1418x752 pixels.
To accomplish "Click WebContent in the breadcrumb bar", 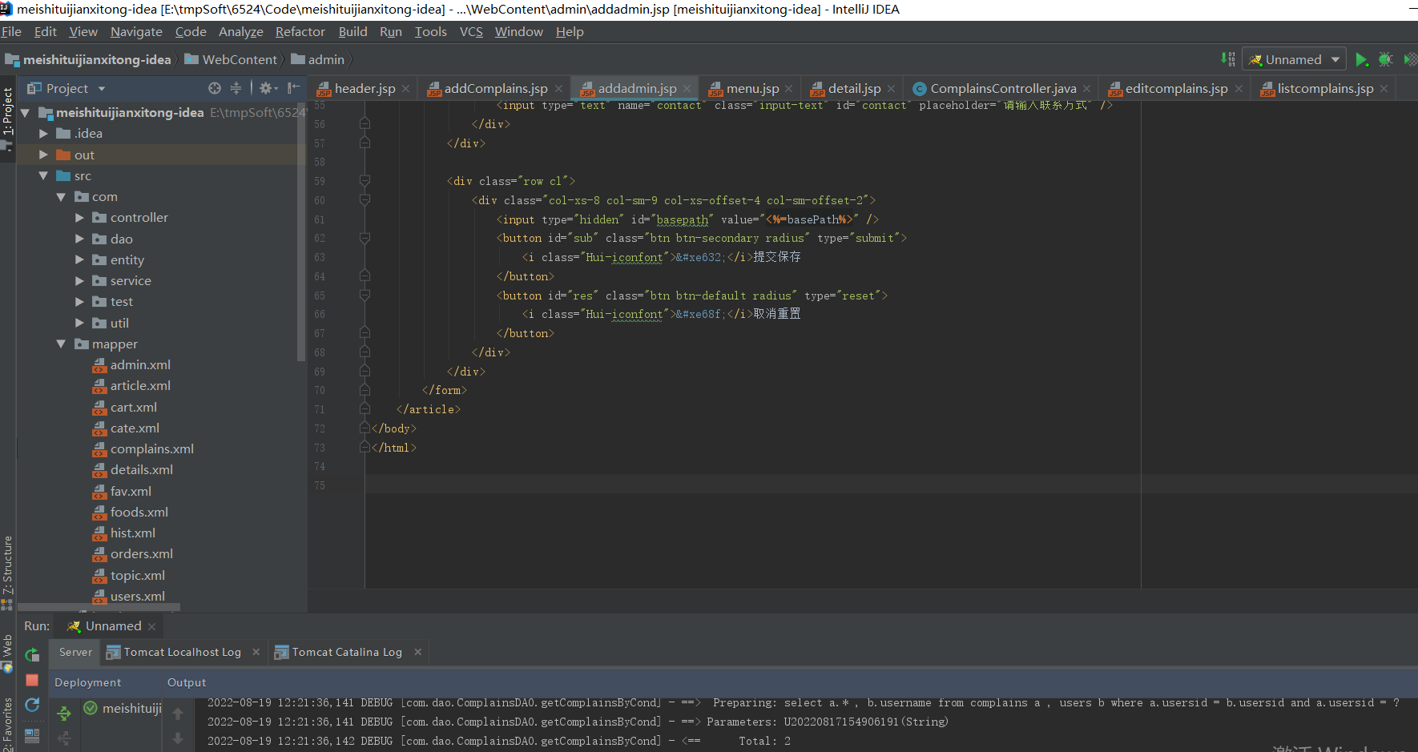I will coord(231,59).
